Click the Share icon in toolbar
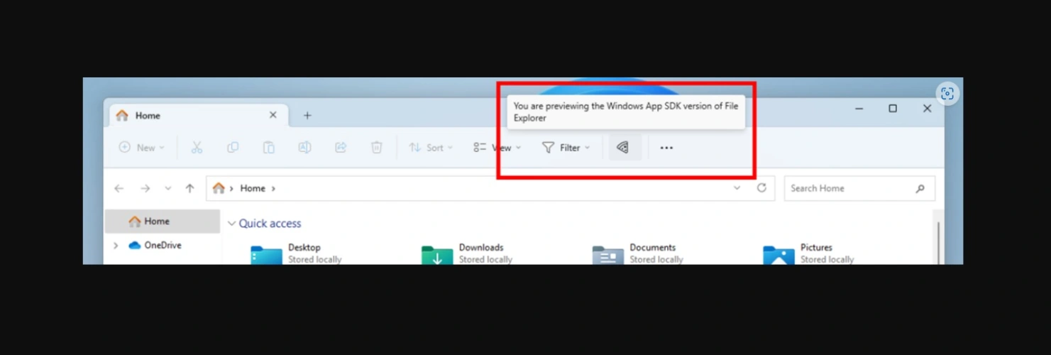The height and width of the screenshot is (355, 1051). [341, 148]
